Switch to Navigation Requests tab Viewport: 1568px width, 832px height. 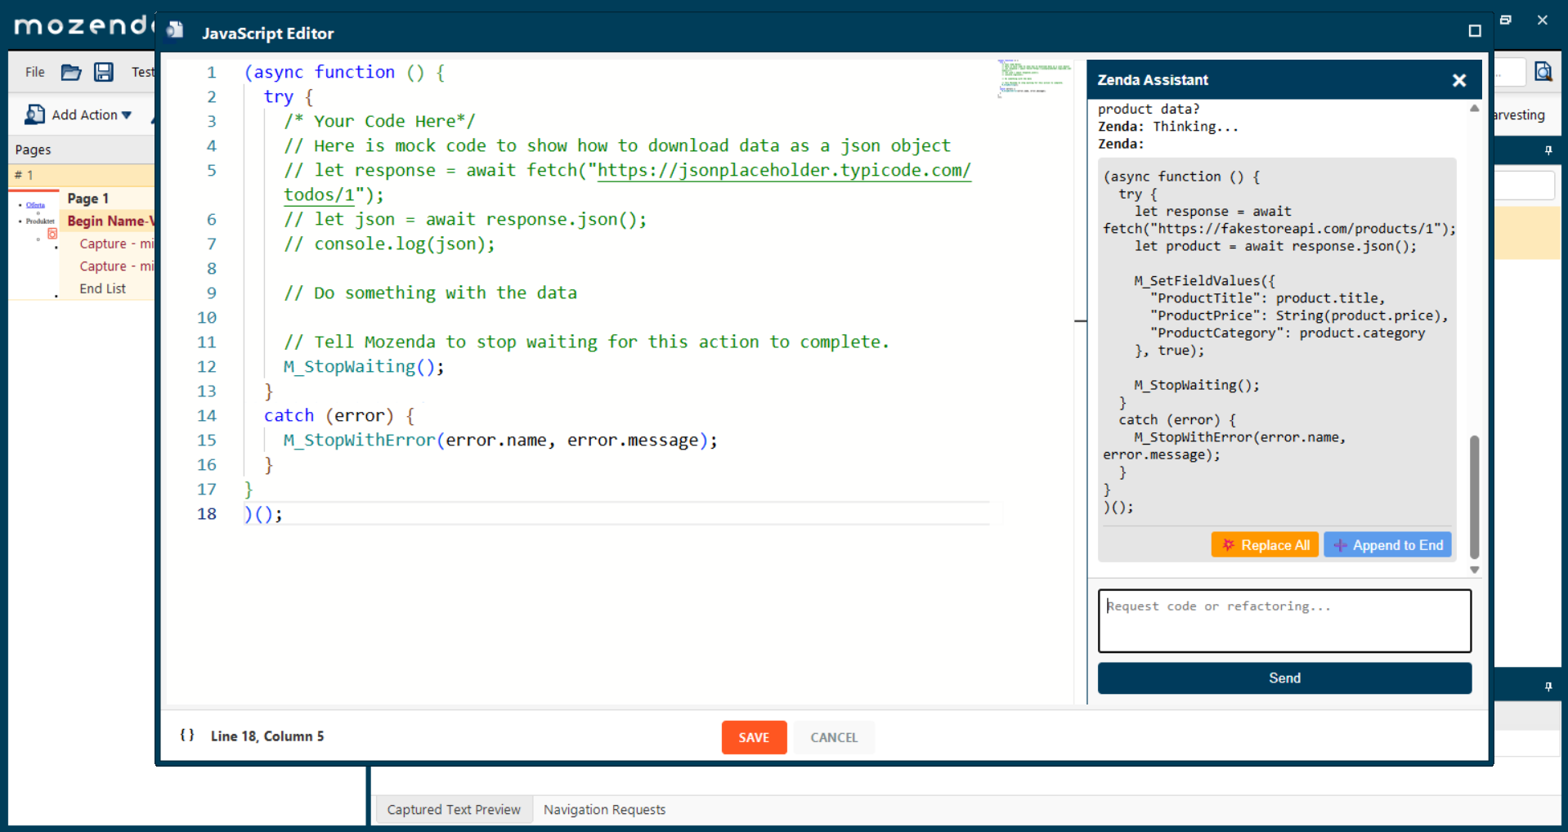(604, 810)
